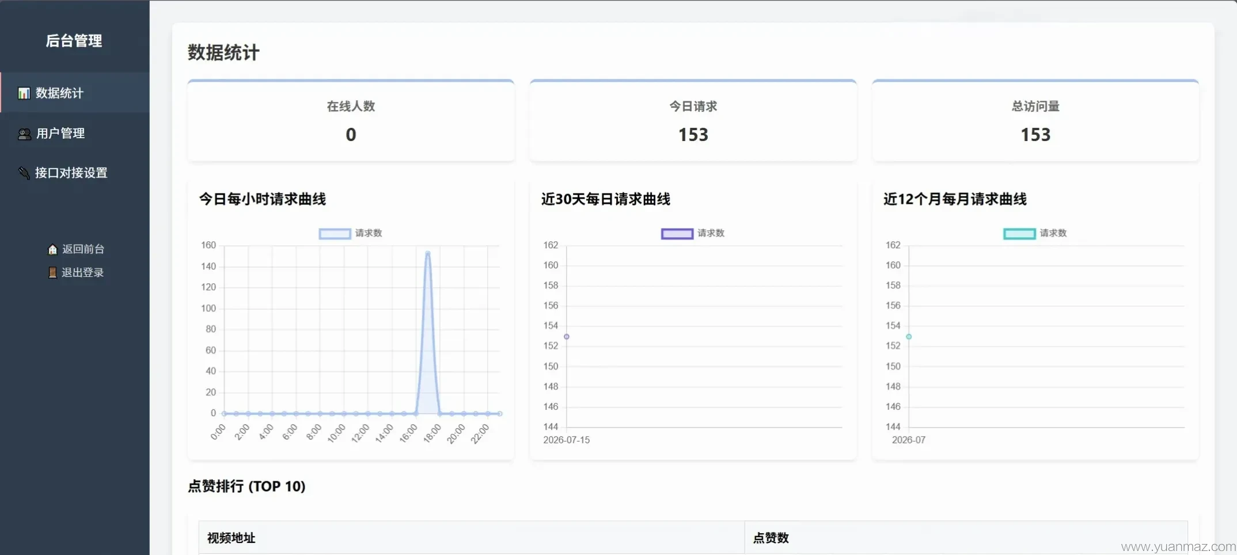The height and width of the screenshot is (555, 1237).
Task: Click the data point on 30-day chart
Action: pyautogui.click(x=567, y=337)
